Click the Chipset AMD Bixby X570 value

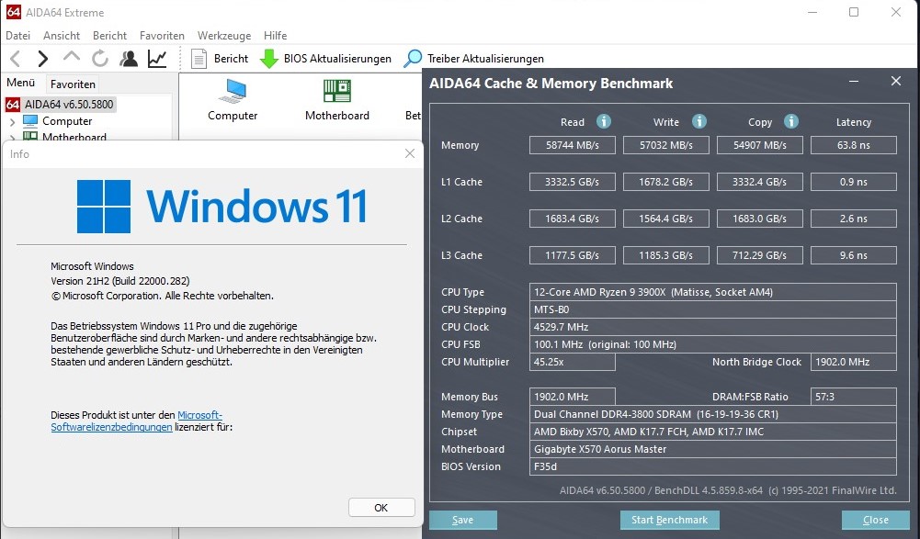coord(713,432)
